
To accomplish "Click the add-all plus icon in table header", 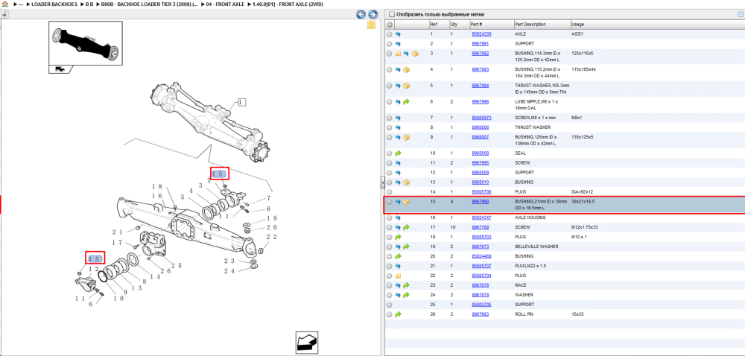I will (x=390, y=25).
